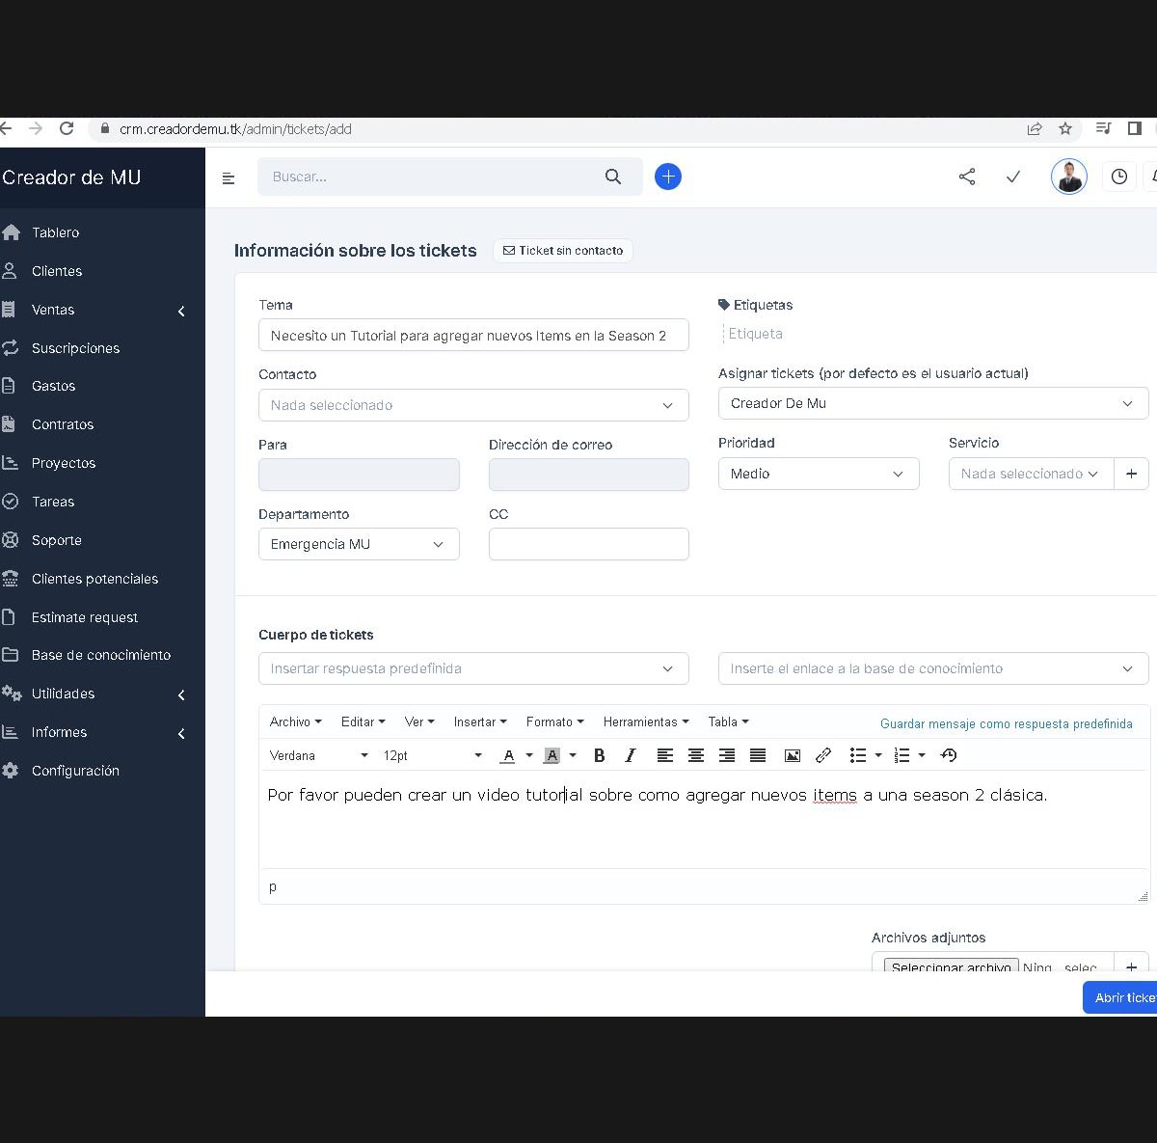The width and height of the screenshot is (1157, 1143).
Task: Open the Verdana font family dropdown
Action: click(319, 755)
